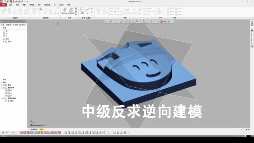Expand the Mold (模具) feature tree item
254x143 pixels.
[x=4, y=42]
